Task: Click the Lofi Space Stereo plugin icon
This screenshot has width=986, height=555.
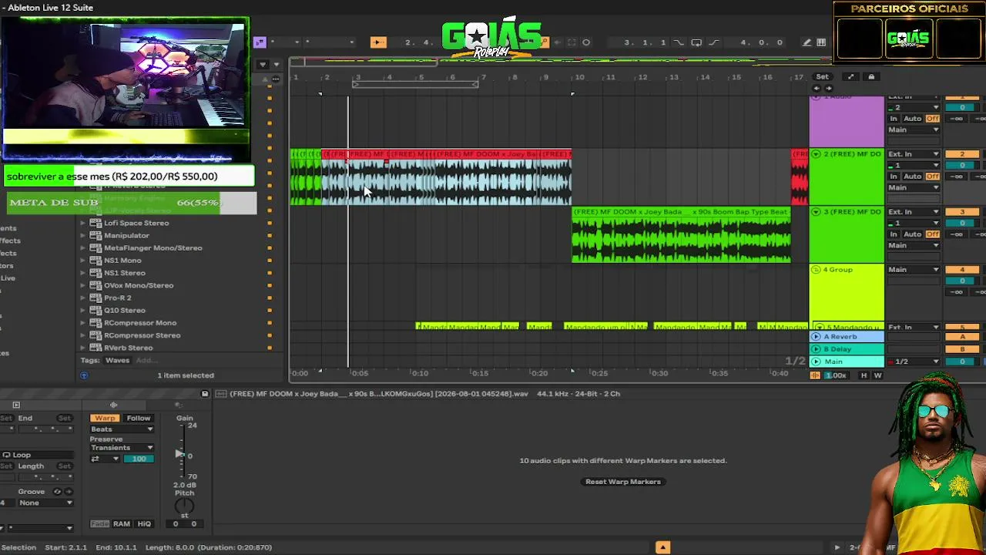Action: (x=96, y=223)
